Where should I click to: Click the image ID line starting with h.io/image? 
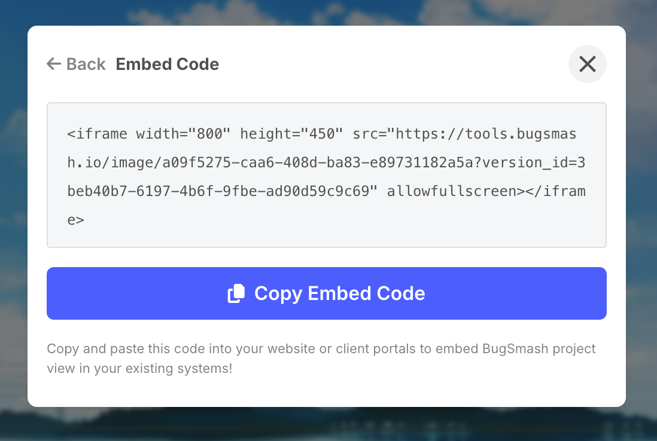pos(239,163)
